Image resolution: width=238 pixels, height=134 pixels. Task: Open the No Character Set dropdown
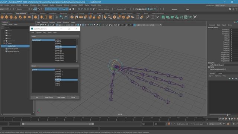pos(183,124)
